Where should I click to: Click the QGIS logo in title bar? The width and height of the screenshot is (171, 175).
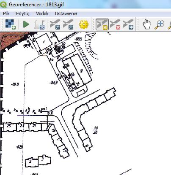3,4
